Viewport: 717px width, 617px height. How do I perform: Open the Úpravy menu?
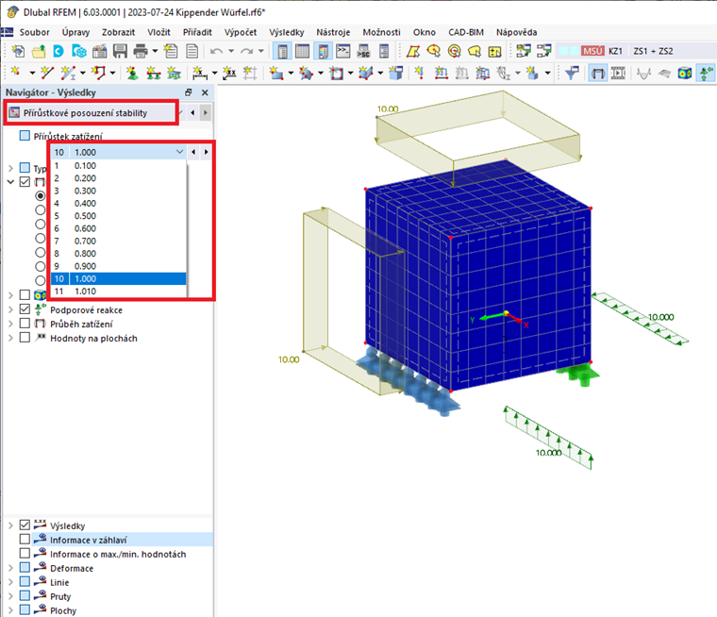point(75,32)
